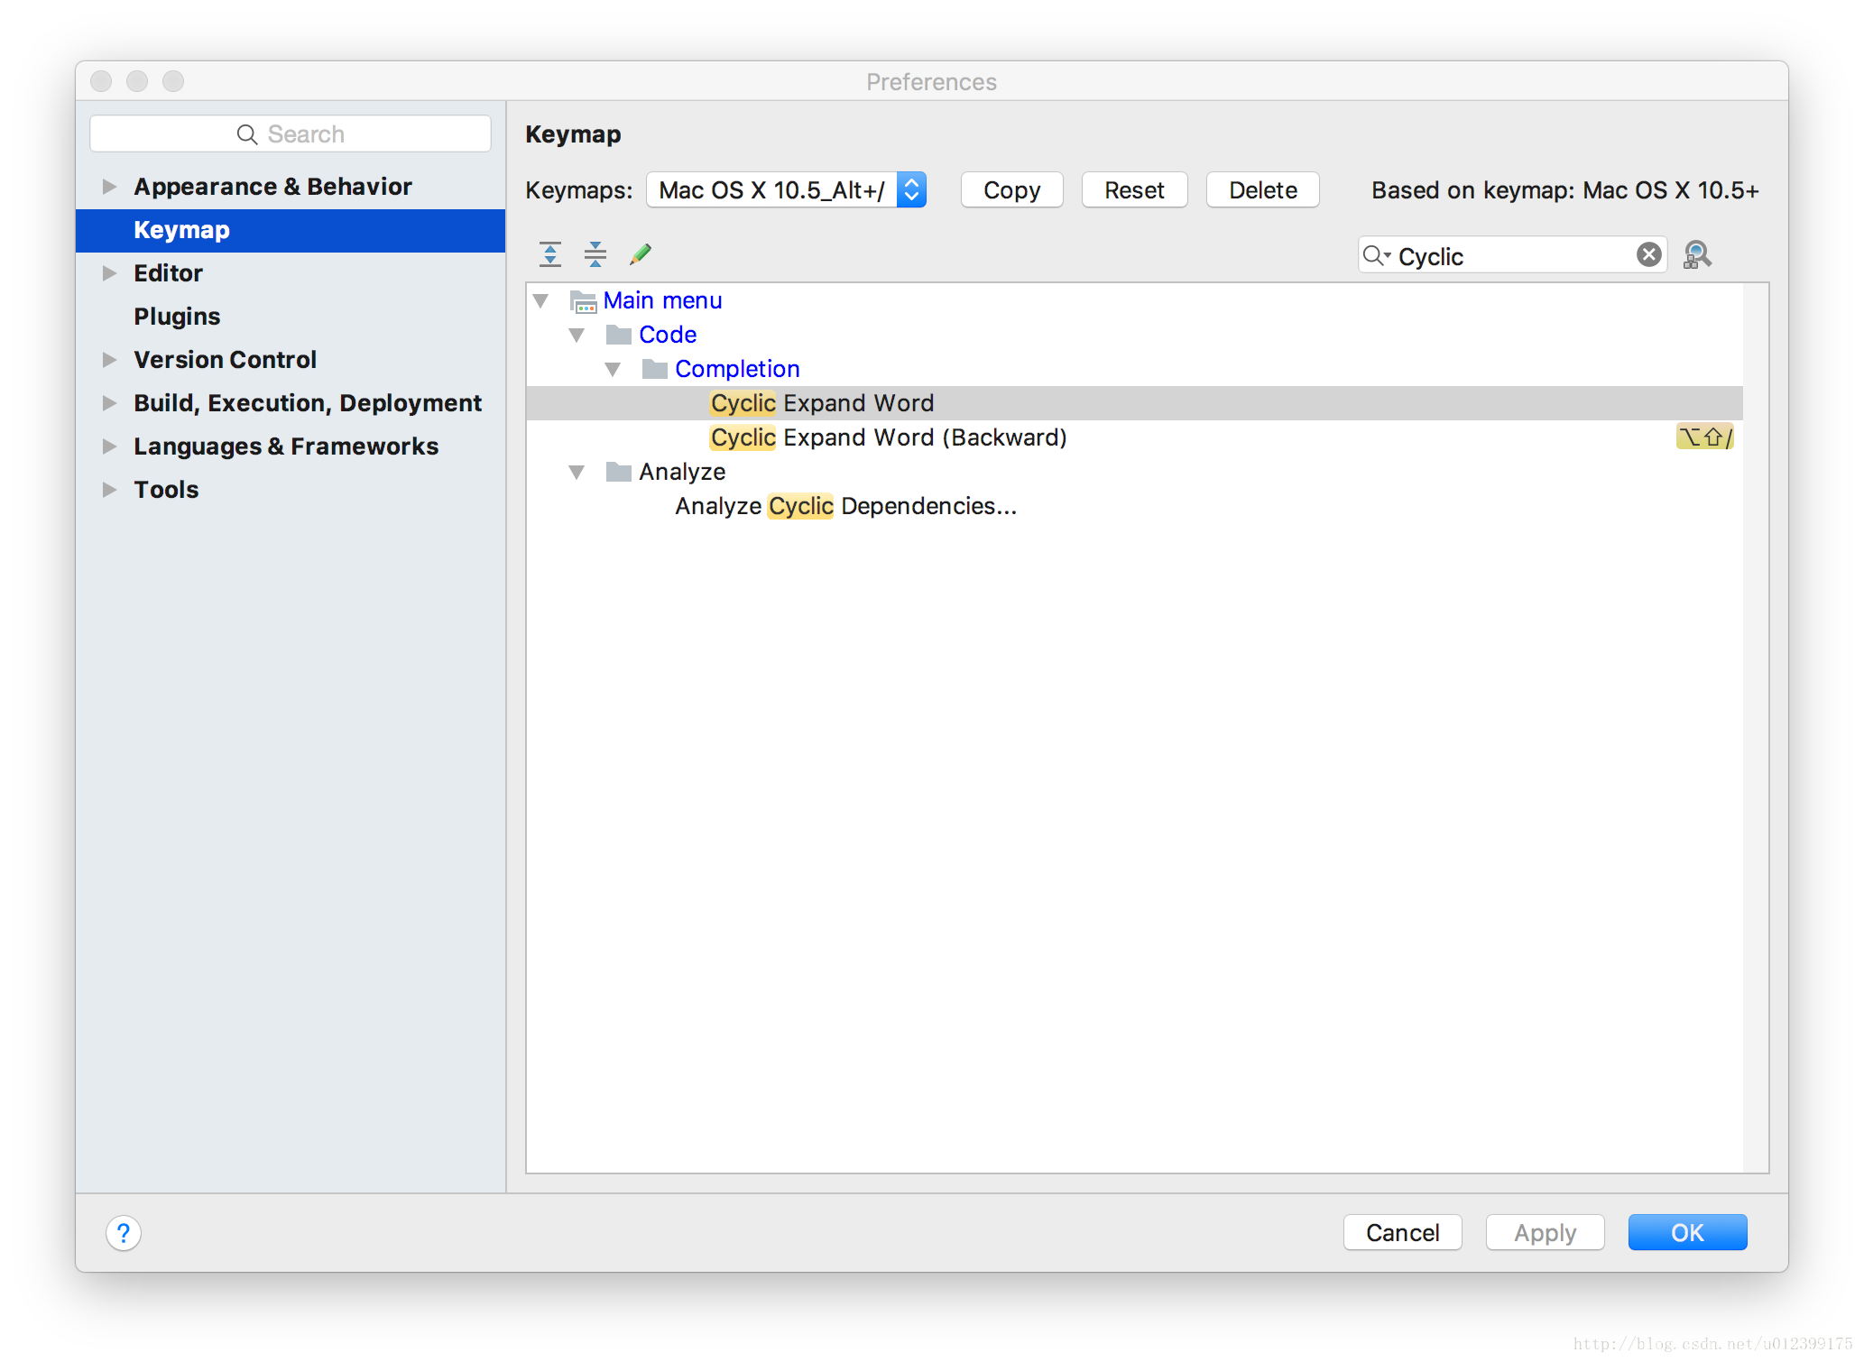Image resolution: width=1864 pixels, height=1362 pixels.
Task: Click the Reset button
Action: point(1133,189)
